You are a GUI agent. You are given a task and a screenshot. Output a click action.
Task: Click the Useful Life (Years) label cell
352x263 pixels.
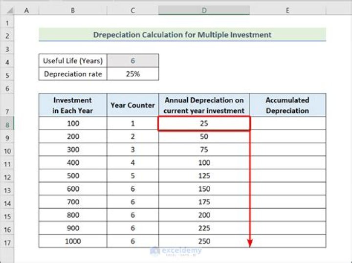(73, 61)
